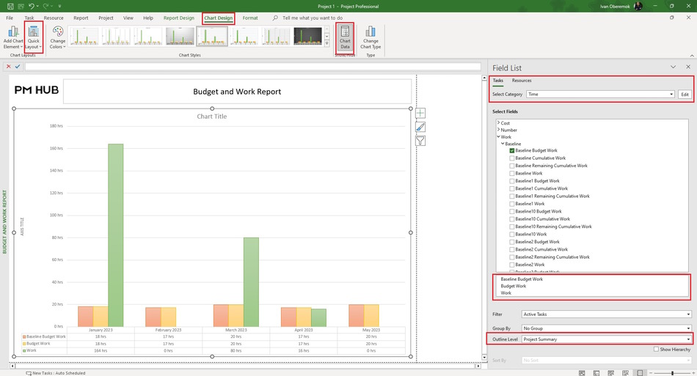Open the Report Design tab
Screen dimensions: 697x376
(179, 18)
